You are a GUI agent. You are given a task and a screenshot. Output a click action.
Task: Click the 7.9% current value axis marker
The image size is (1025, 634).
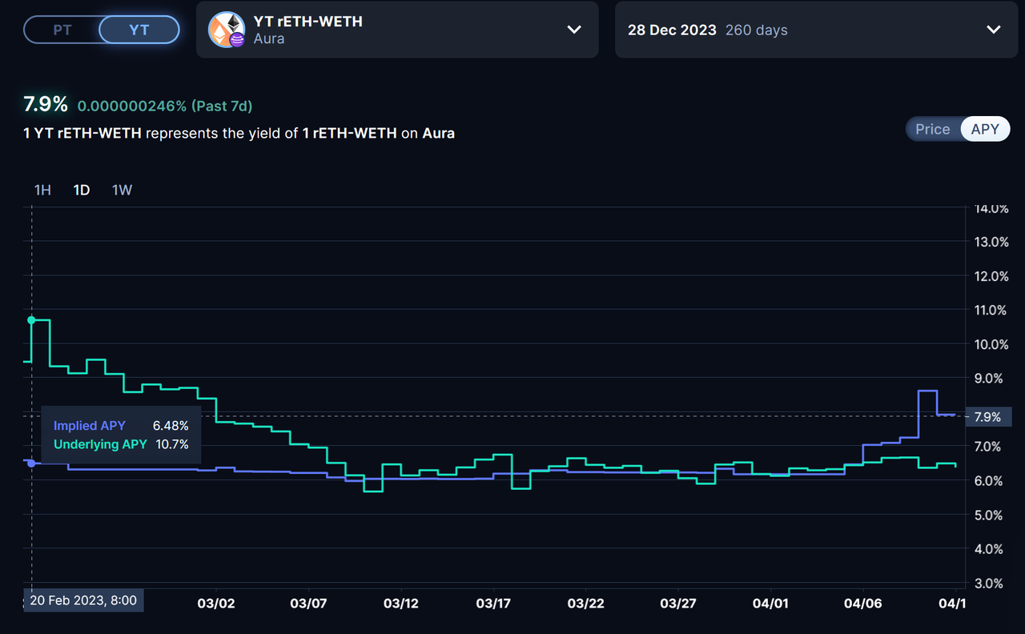[x=988, y=416]
